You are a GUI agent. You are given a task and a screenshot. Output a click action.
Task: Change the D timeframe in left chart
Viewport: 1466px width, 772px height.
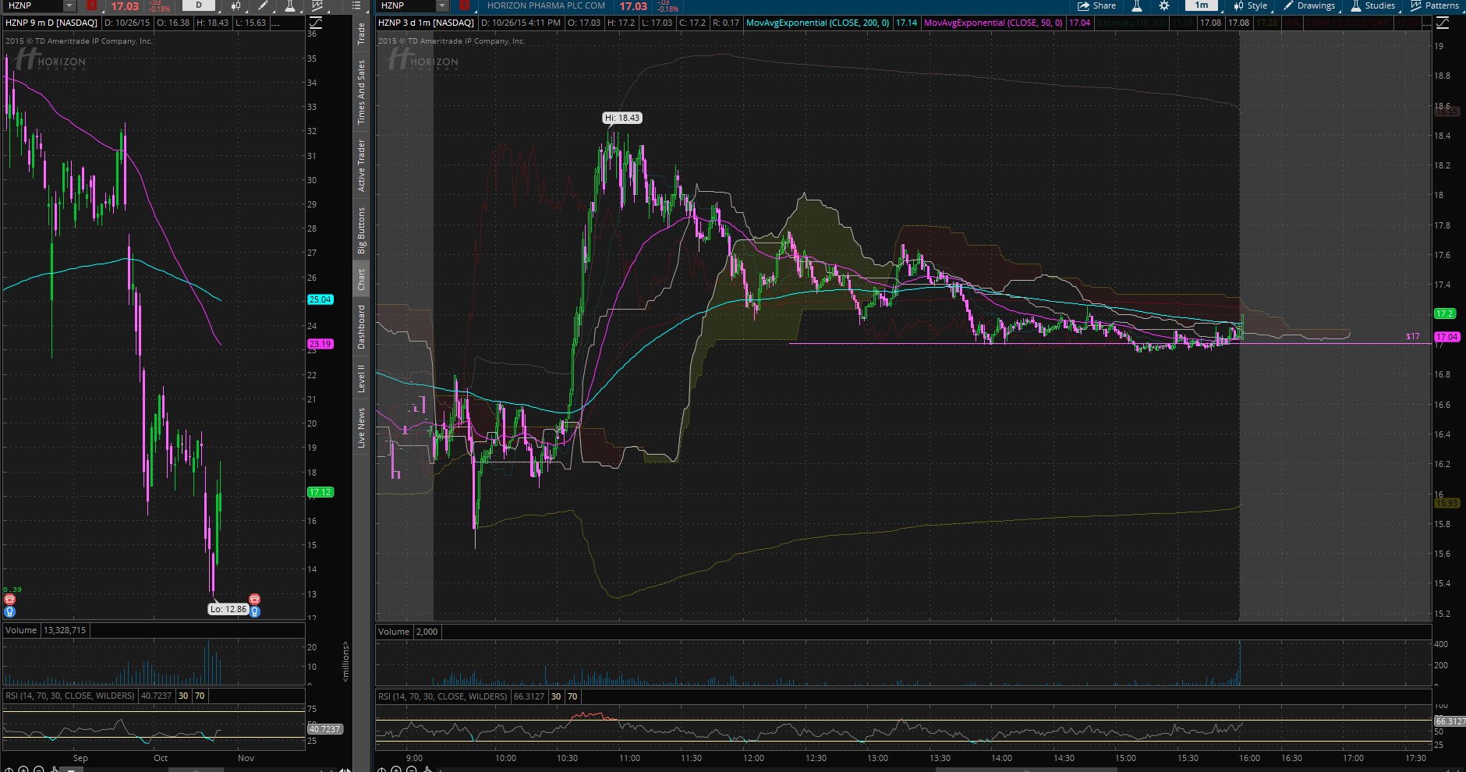tap(198, 5)
